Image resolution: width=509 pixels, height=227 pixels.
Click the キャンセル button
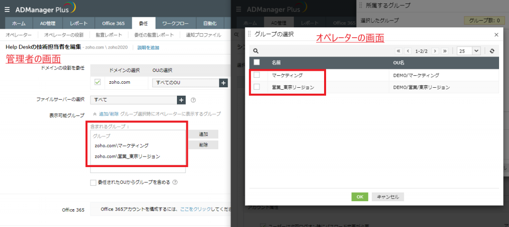[x=388, y=197]
